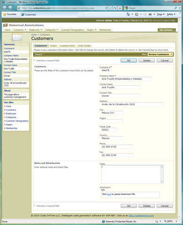Open a new blank browser tab

pyautogui.click(x=81, y=15)
